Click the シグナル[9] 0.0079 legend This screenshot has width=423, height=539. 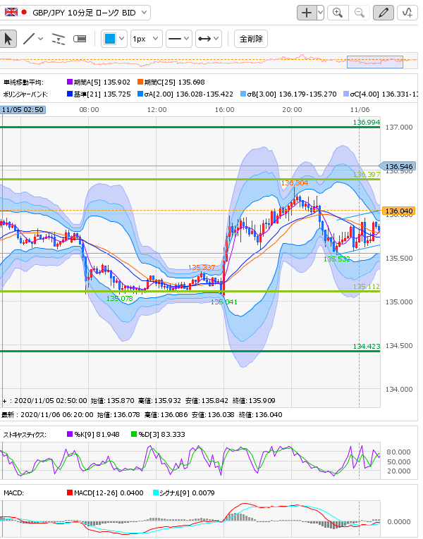tap(184, 493)
